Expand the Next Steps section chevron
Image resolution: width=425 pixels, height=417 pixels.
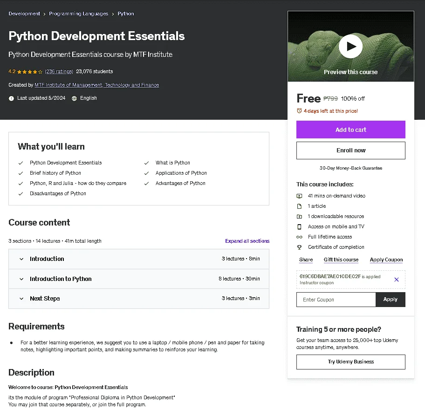coord(21,299)
